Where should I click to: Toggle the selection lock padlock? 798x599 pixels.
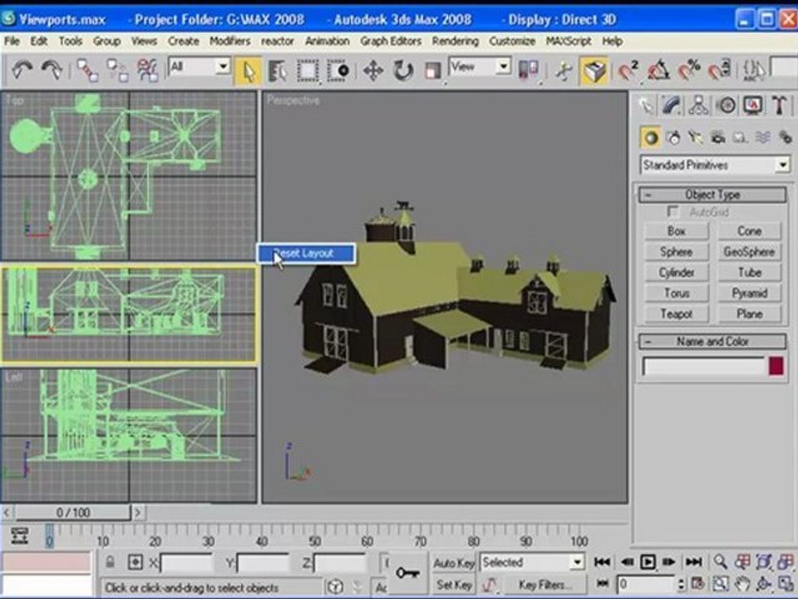pyautogui.click(x=110, y=562)
